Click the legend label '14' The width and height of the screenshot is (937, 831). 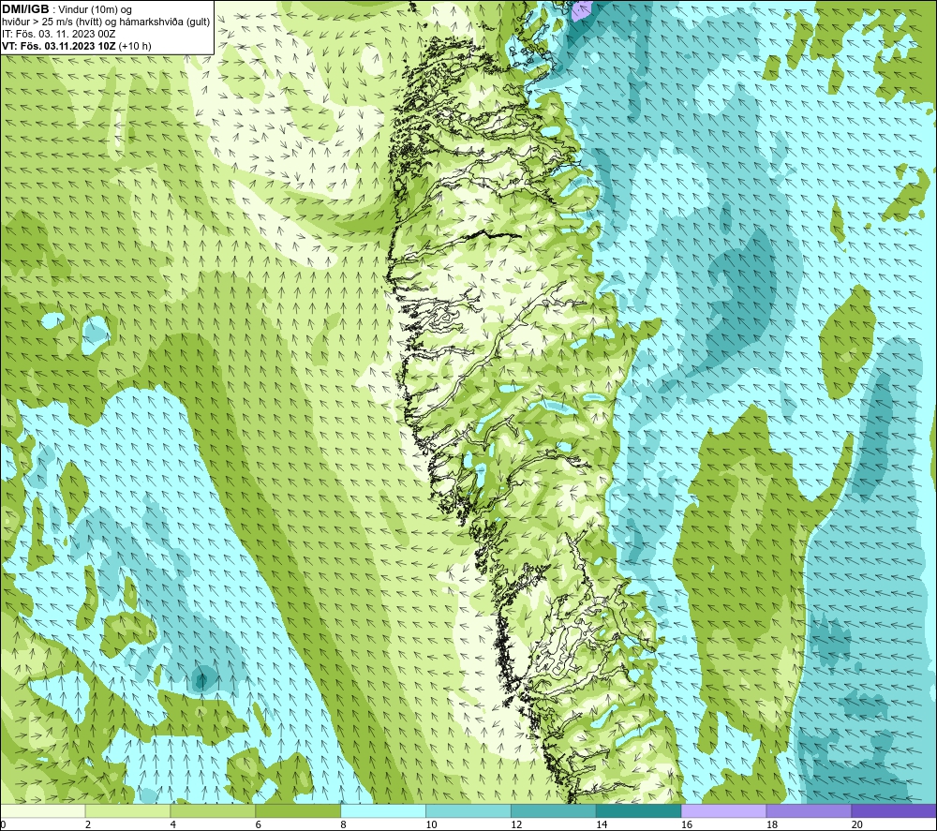pyautogui.click(x=602, y=824)
